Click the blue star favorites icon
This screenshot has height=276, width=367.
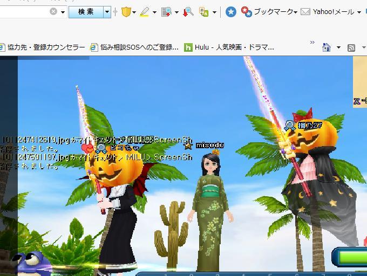point(230,12)
